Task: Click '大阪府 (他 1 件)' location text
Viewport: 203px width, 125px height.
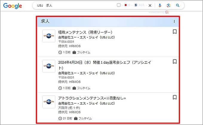Action: coord(69,108)
